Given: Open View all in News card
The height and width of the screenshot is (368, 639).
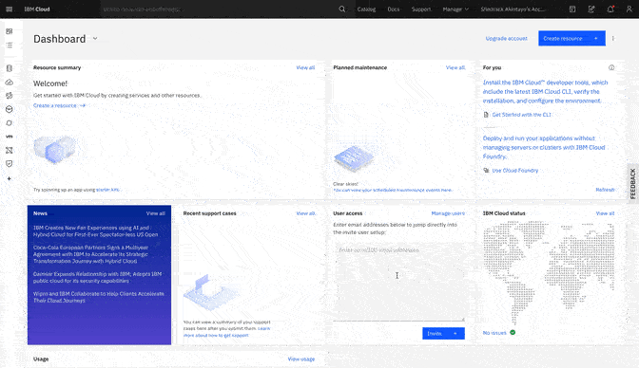Looking at the screenshot, I should (x=156, y=213).
